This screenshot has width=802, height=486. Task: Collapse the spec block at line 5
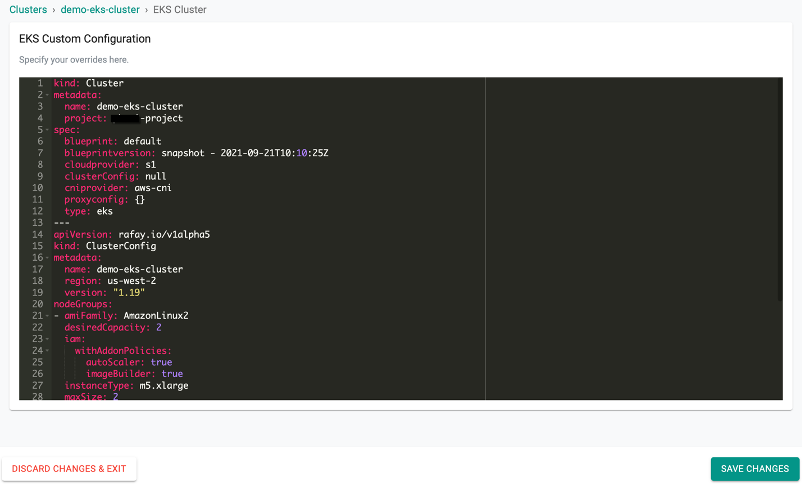pyautogui.click(x=48, y=130)
